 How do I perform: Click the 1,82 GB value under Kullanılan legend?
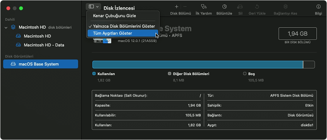pyautogui.click(x=104, y=80)
